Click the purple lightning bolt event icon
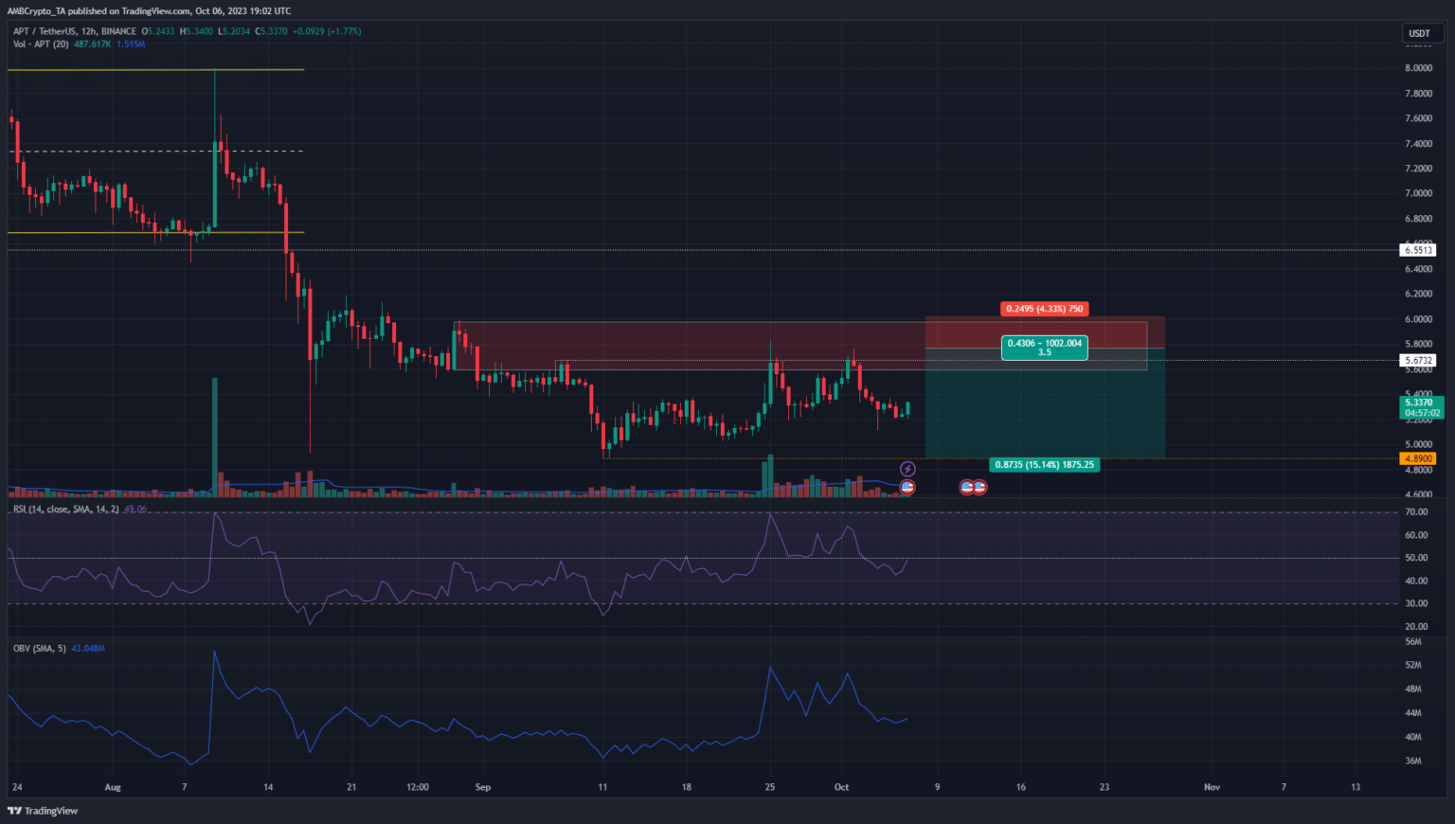 pos(907,469)
